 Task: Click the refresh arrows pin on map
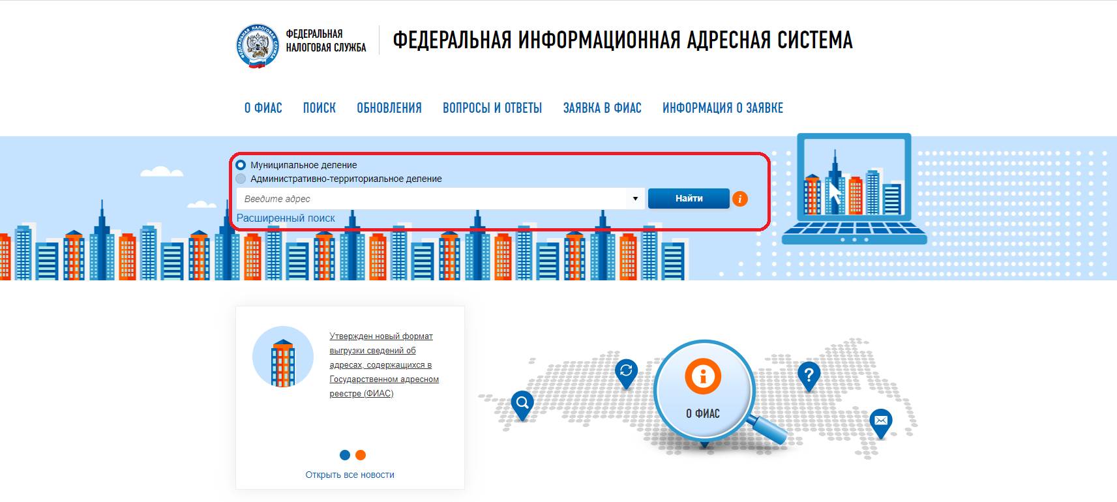pyautogui.click(x=626, y=374)
